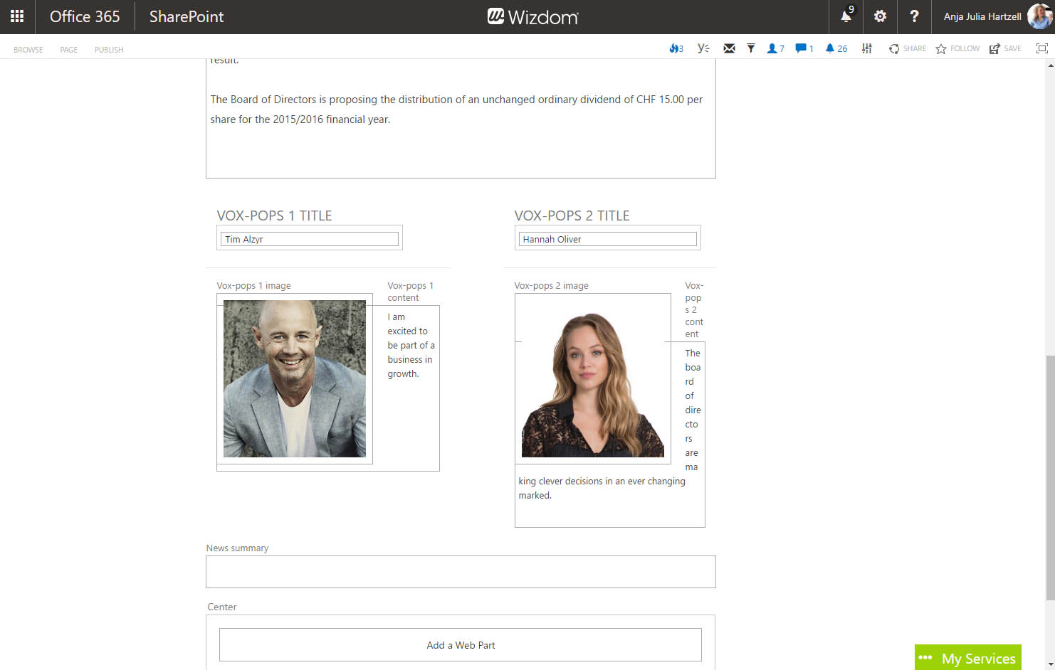Open the Office 365 app launcher grid
This screenshot has height=670, width=1055.
coord(17,16)
